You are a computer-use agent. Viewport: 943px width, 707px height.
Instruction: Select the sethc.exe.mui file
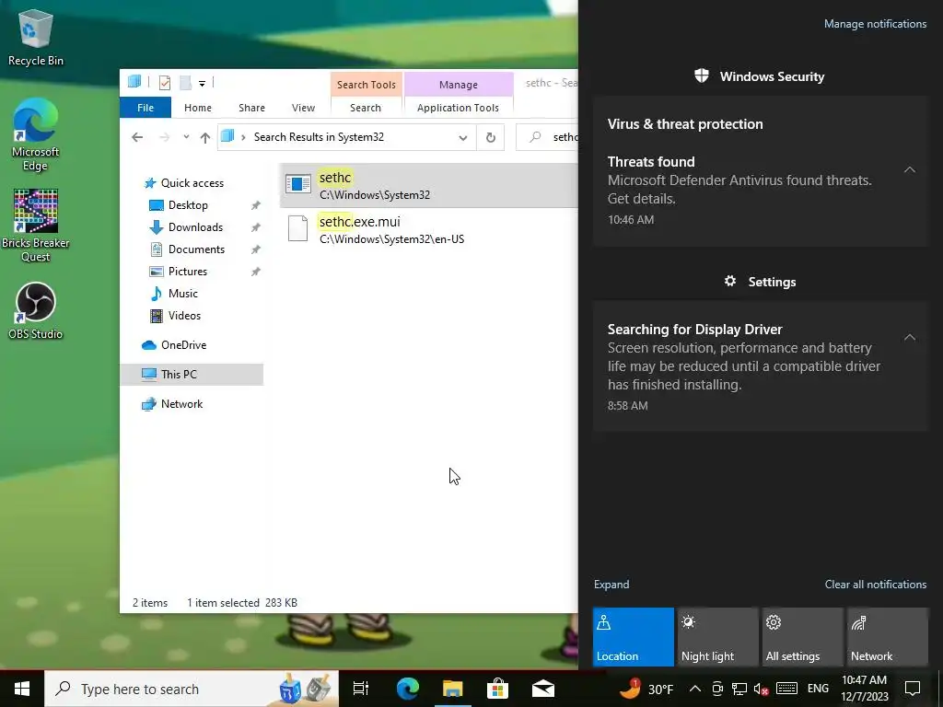pos(428,229)
